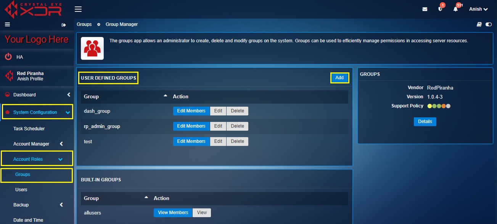View Members of allusers group

[x=173, y=213]
